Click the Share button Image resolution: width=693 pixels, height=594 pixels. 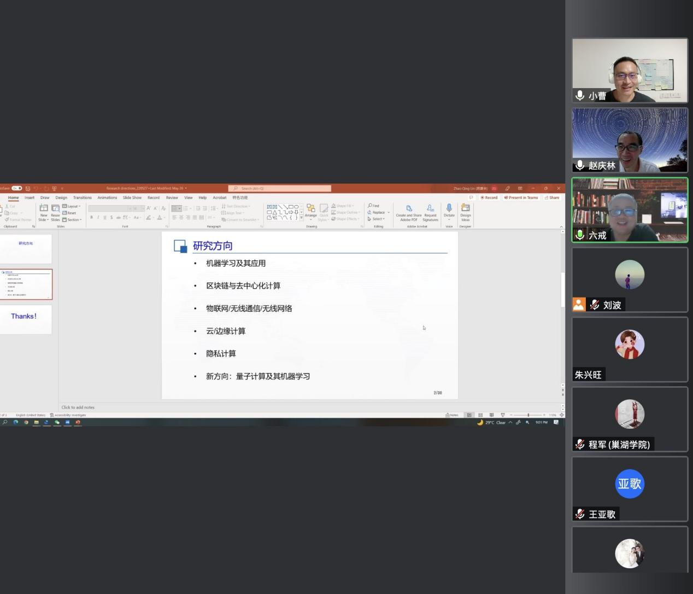[x=552, y=198]
